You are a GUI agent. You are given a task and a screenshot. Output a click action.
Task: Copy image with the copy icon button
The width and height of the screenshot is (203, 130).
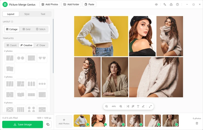pyautogui.click(x=48, y=124)
